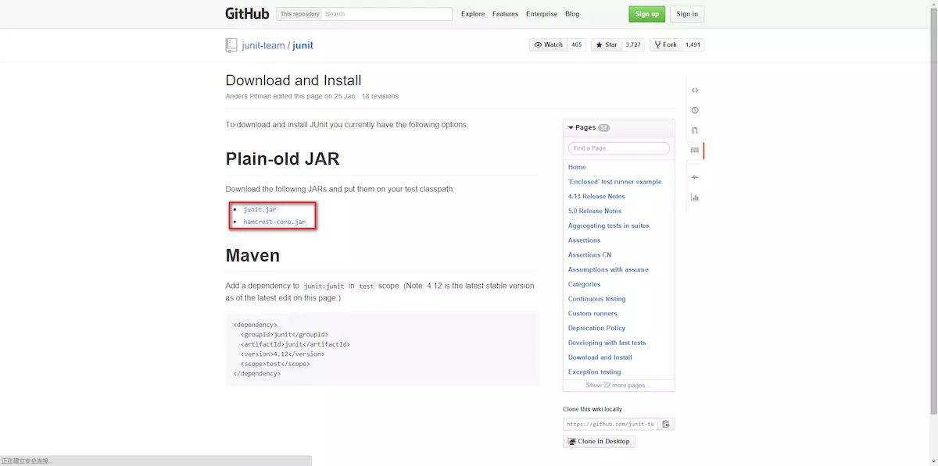Watch the junit repository

coord(549,45)
